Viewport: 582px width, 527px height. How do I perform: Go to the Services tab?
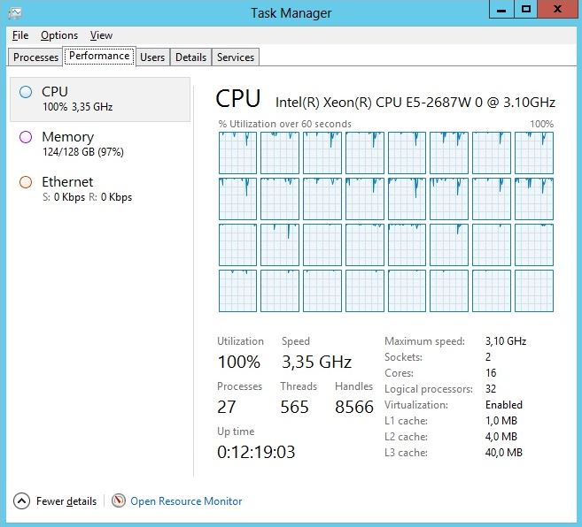(x=236, y=57)
